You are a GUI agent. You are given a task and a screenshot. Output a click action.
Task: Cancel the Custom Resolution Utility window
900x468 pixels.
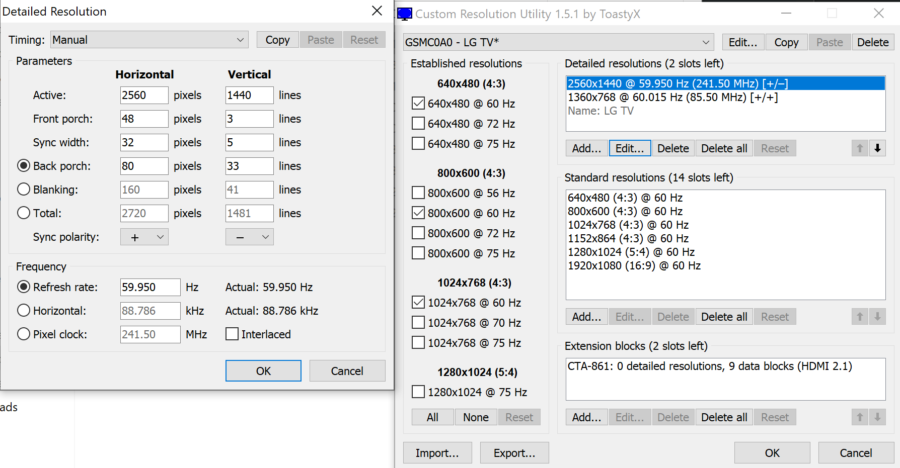pos(856,453)
